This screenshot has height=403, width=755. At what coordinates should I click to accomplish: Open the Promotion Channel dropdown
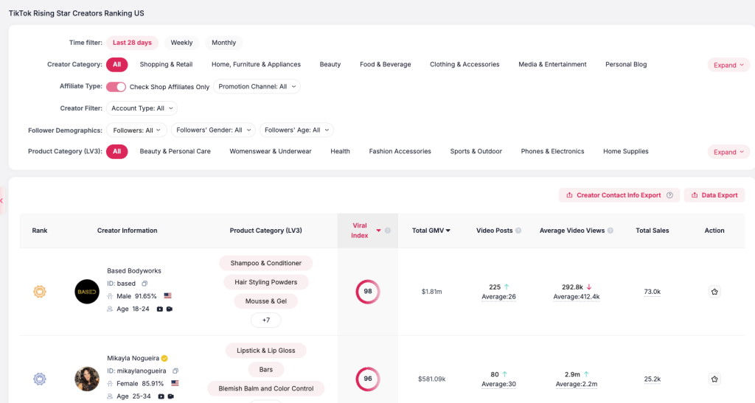[x=257, y=87]
